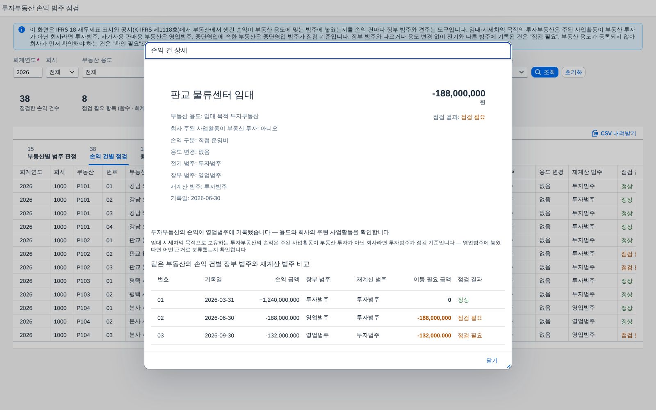
Task: Click +1,240,000,000 amount in dialog table
Action: coord(279,300)
